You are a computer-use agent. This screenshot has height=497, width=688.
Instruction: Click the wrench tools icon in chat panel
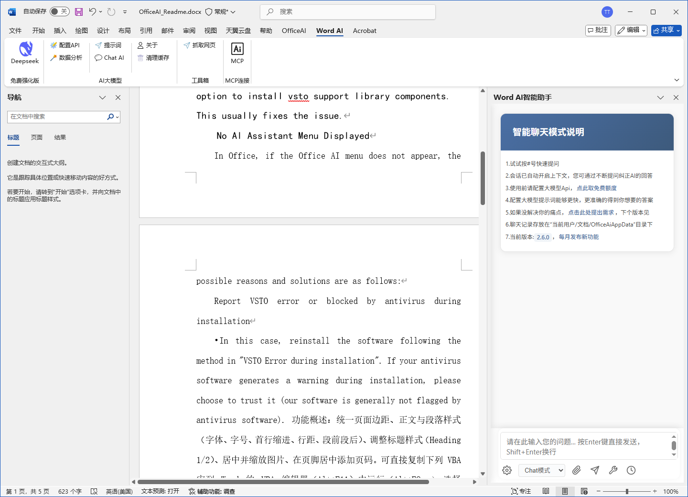[613, 470]
